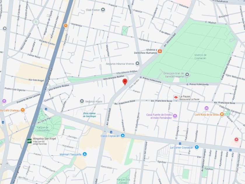Select the Seguros Inbursa Viveros pin

coord(137,64)
